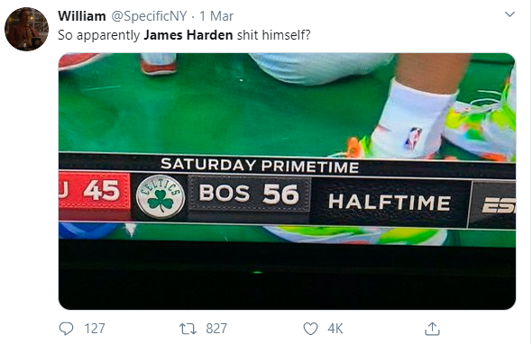Click the Celtics shamrock logo in photo

point(161,197)
